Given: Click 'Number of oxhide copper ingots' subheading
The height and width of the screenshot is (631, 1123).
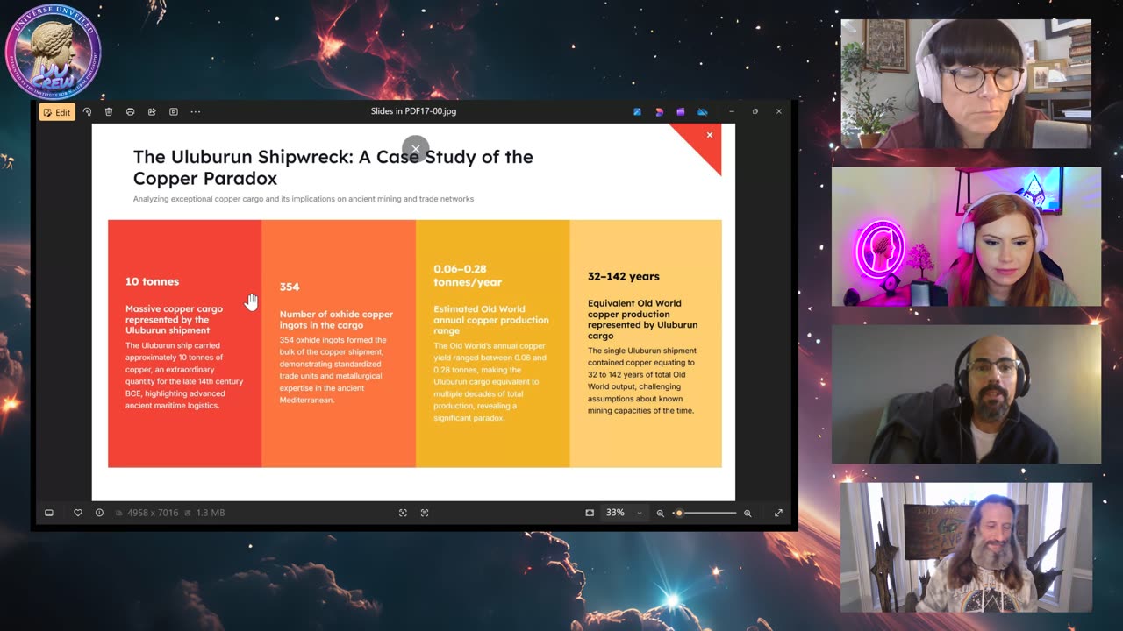Looking at the screenshot, I should pos(336,319).
